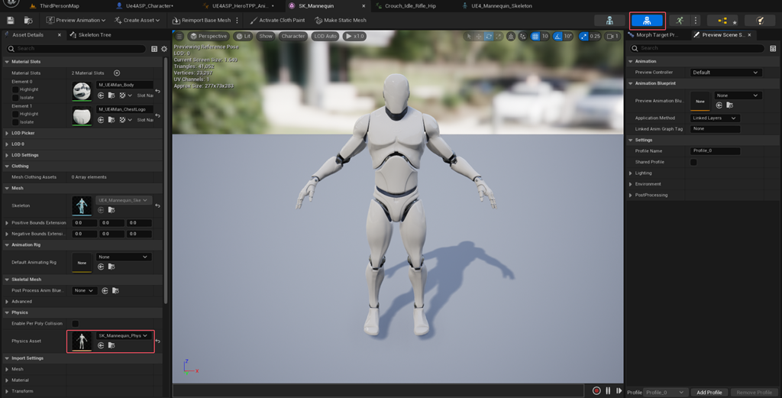Viewport: 782px width, 398px height.
Task: Browse to Physics Asset in Content Browser
Action: 111,345
